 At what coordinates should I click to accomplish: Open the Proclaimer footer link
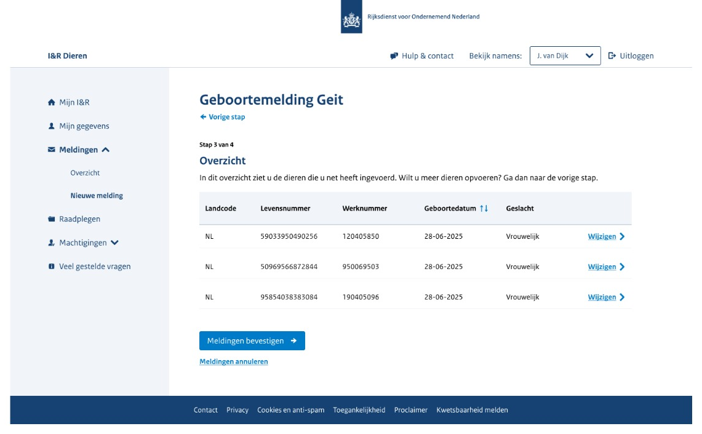[x=410, y=410]
